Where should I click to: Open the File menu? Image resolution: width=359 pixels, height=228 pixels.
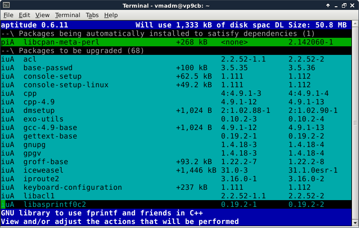9,15
